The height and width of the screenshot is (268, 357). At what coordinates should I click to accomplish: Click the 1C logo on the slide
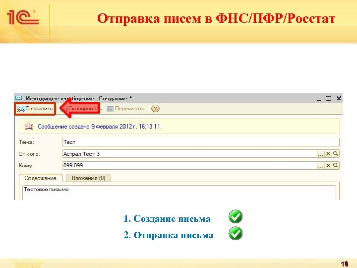23,17
